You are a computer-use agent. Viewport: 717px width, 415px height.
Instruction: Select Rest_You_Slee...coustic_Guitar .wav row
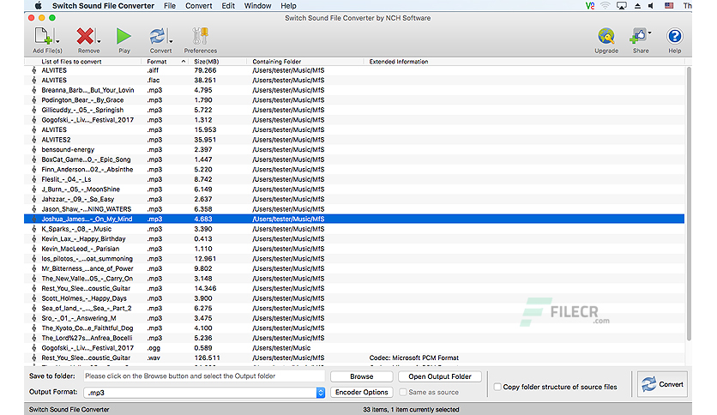coord(354,358)
